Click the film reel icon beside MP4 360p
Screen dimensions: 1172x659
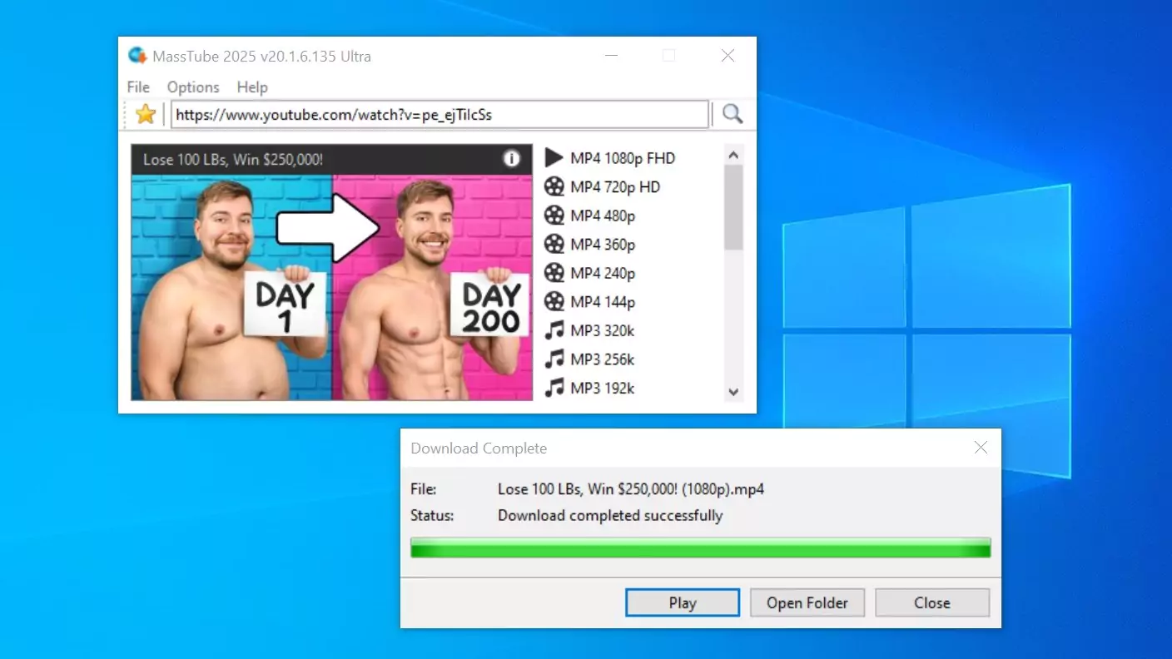(x=554, y=244)
